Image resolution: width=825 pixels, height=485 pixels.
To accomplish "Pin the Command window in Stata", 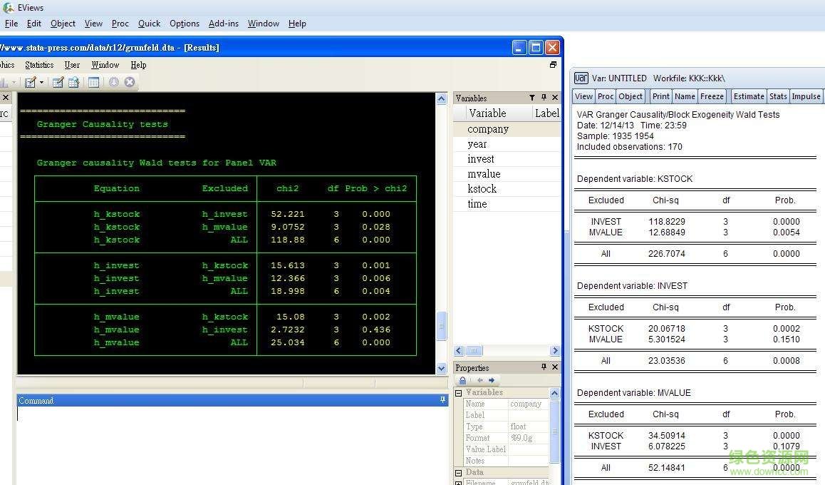I will click(x=442, y=400).
